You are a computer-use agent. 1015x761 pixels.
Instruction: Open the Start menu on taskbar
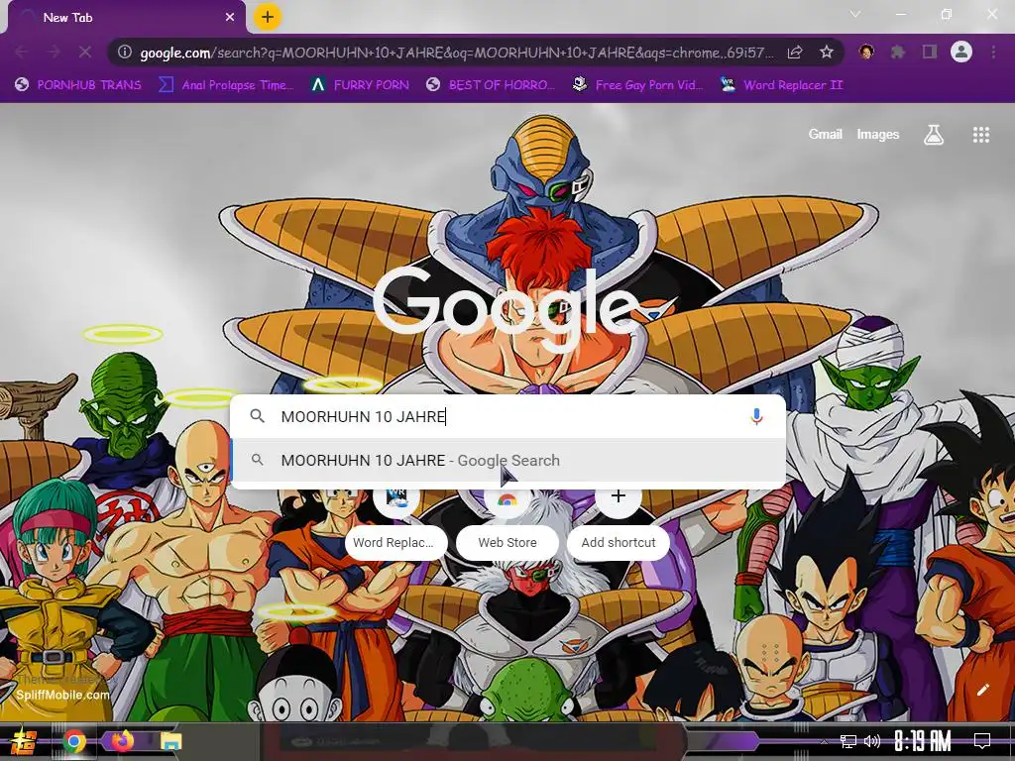24,741
